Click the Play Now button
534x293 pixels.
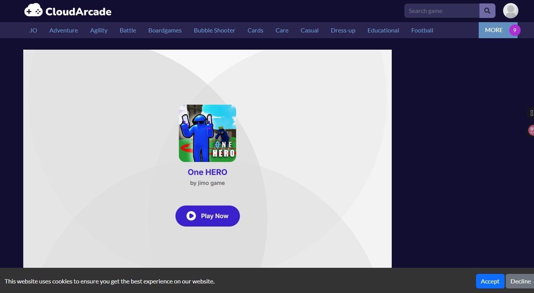click(207, 216)
